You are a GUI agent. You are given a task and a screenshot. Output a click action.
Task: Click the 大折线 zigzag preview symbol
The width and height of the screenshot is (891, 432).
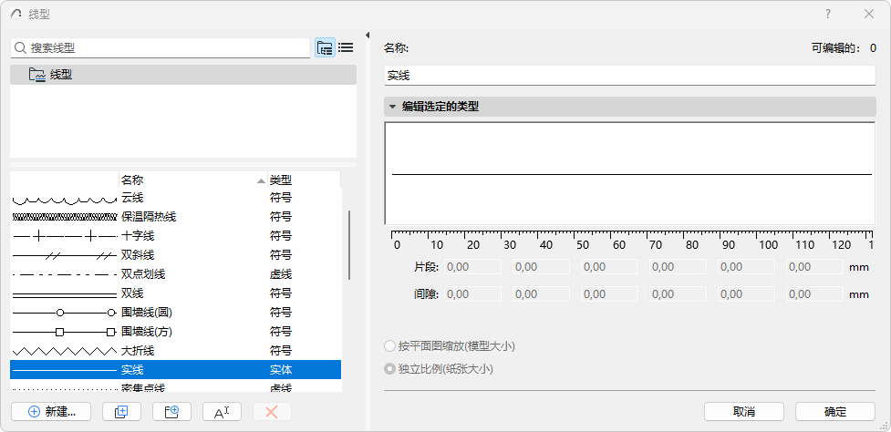click(64, 350)
